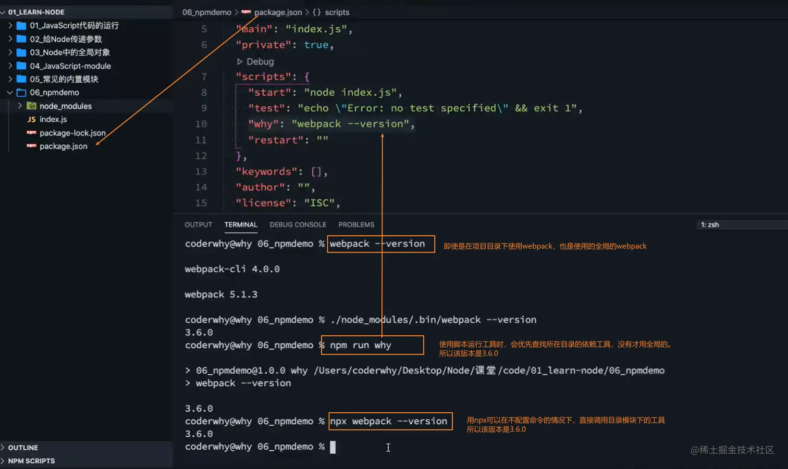Click the Debug code lens link
Viewport: 788px width, 469px height.
(x=260, y=61)
